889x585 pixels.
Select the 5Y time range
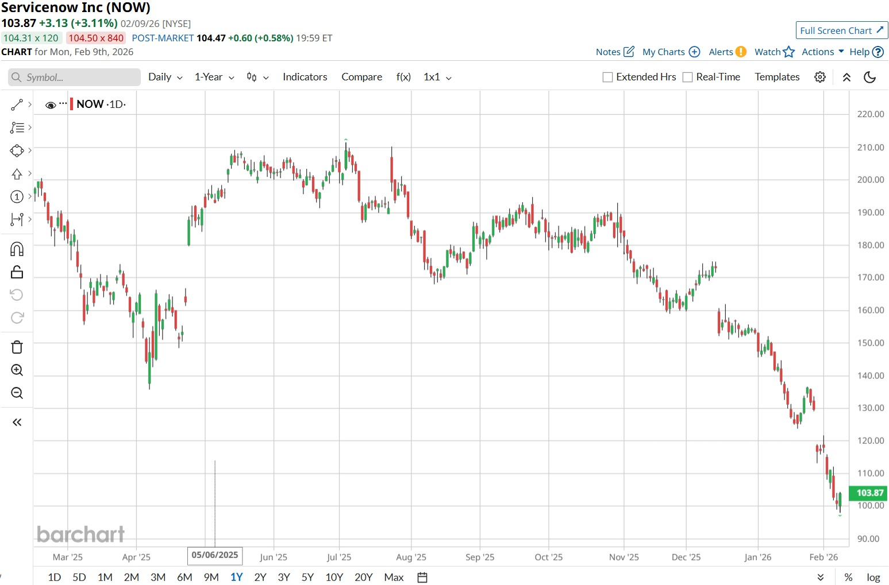coord(308,577)
